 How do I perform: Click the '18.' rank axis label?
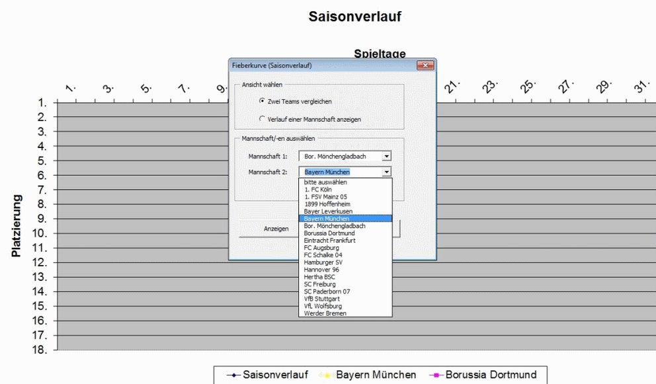click(40, 350)
